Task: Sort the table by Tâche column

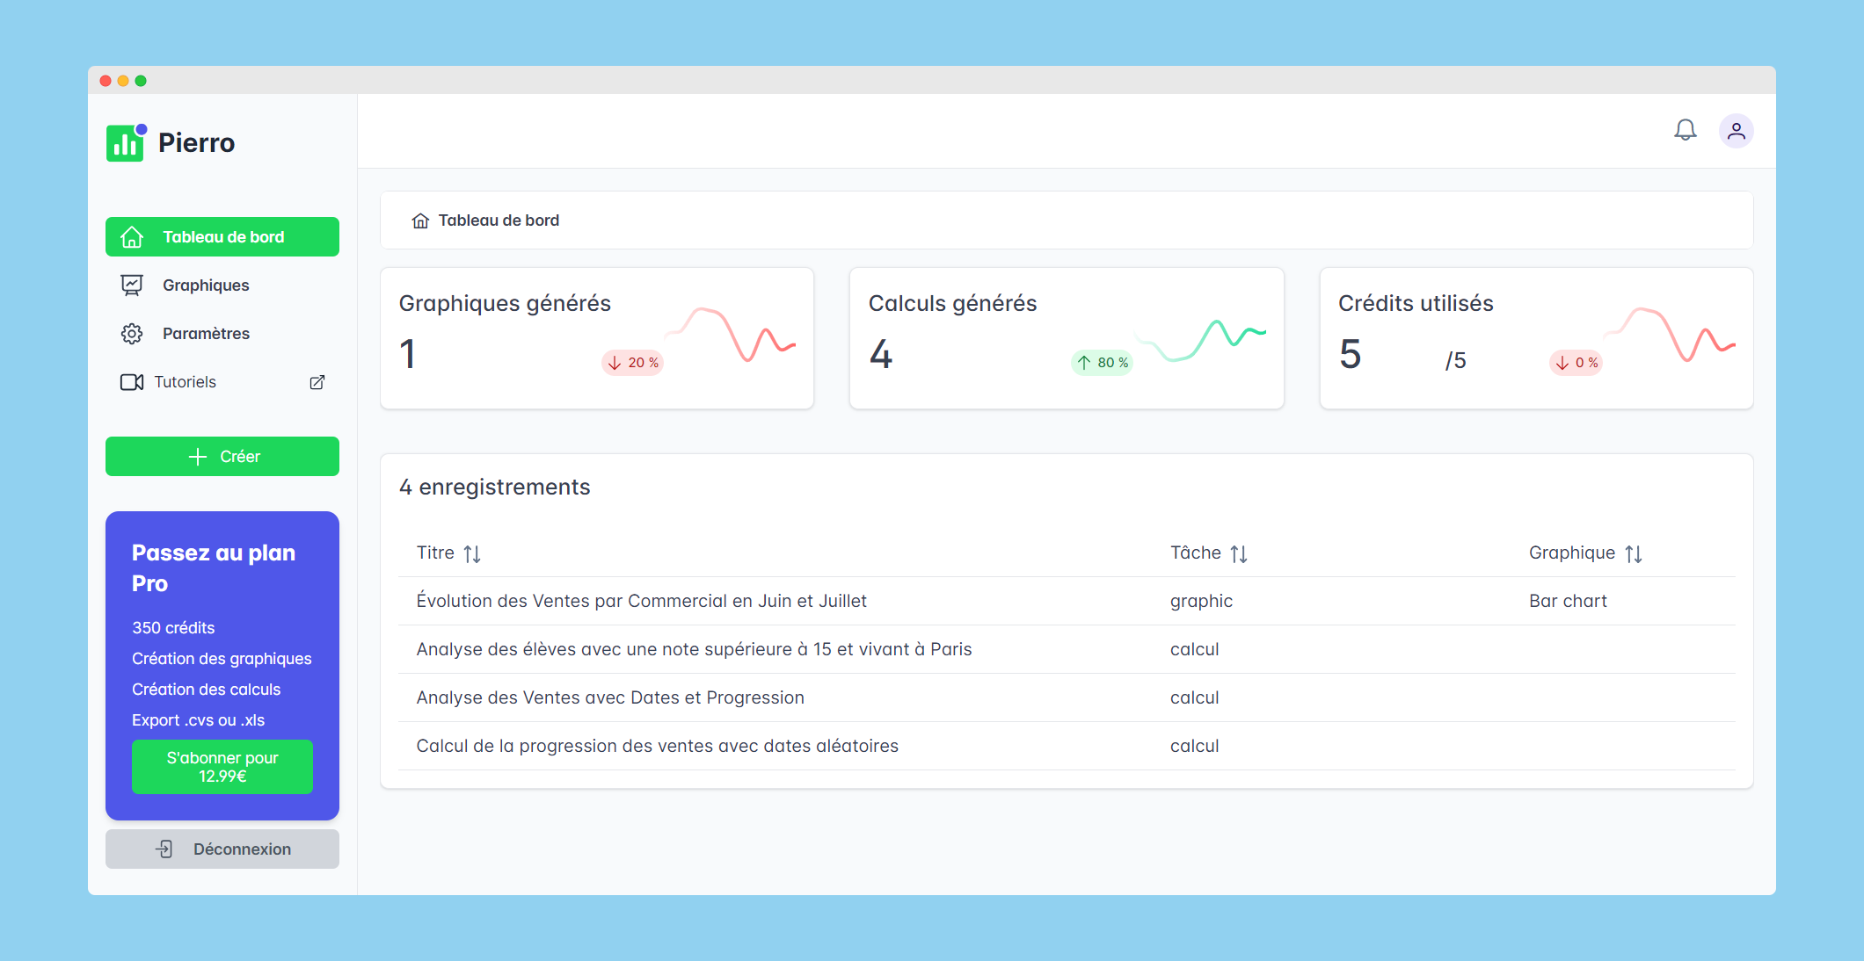Action: [x=1239, y=553]
